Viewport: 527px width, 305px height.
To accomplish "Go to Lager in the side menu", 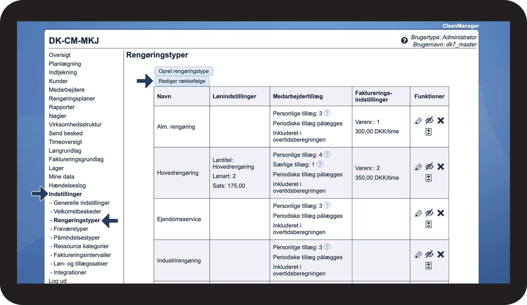I will (x=56, y=168).
